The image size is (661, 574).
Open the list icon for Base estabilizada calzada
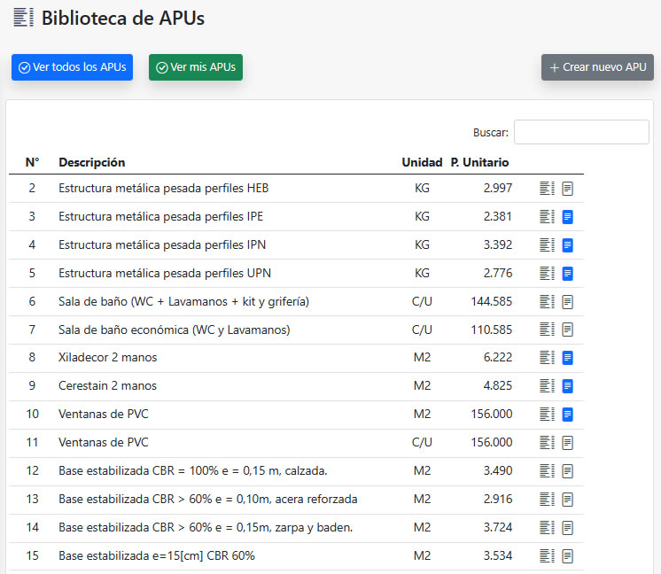547,470
